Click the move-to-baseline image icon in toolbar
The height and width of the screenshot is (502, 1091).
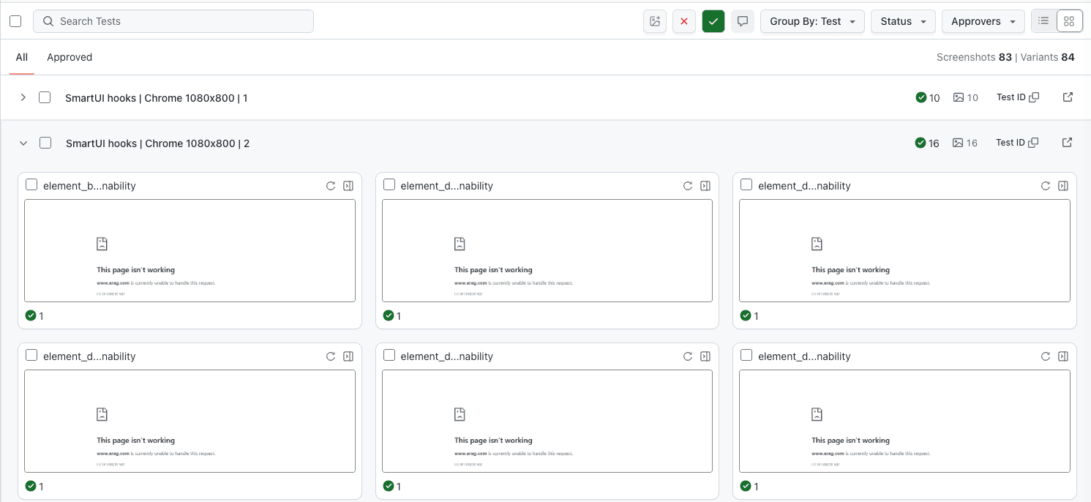(x=655, y=21)
